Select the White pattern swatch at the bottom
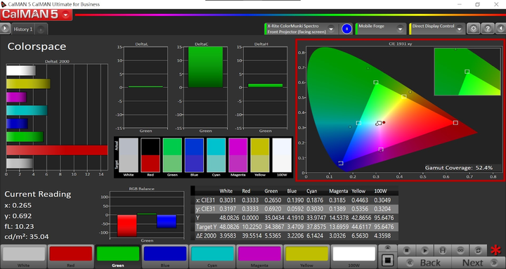This screenshot has width=506, height=269. coord(24,256)
